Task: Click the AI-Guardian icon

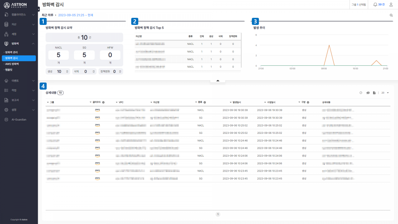Action: (6, 119)
